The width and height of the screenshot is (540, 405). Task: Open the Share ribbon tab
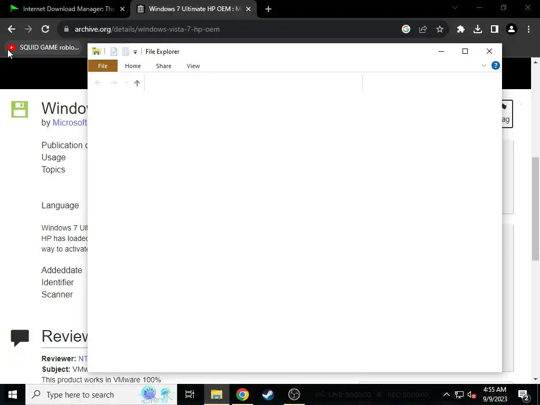[163, 66]
